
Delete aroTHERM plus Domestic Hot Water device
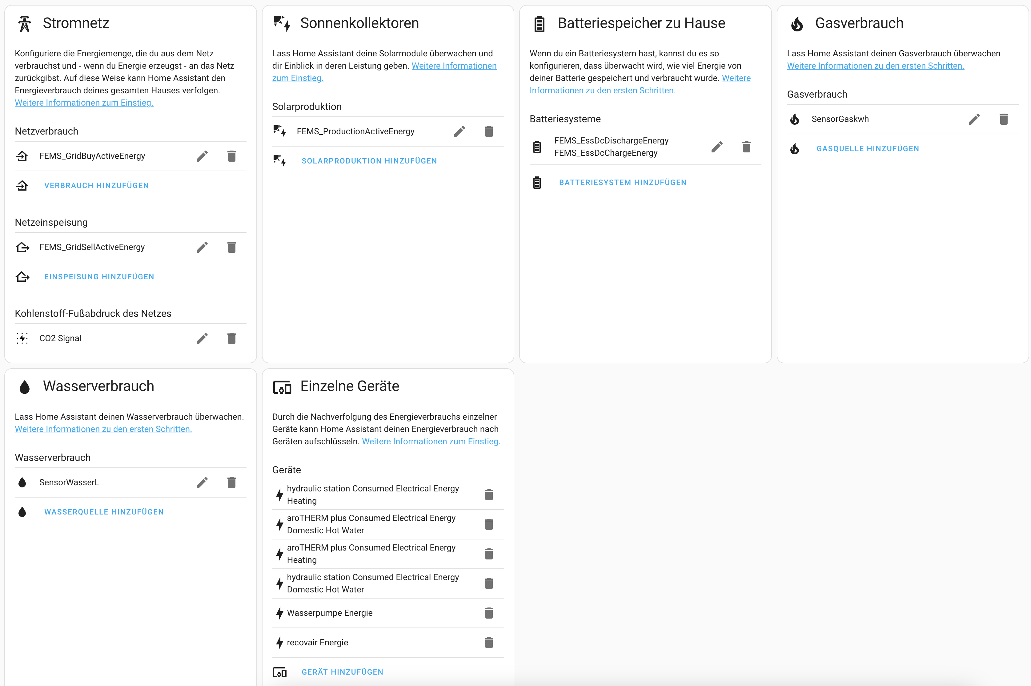489,524
